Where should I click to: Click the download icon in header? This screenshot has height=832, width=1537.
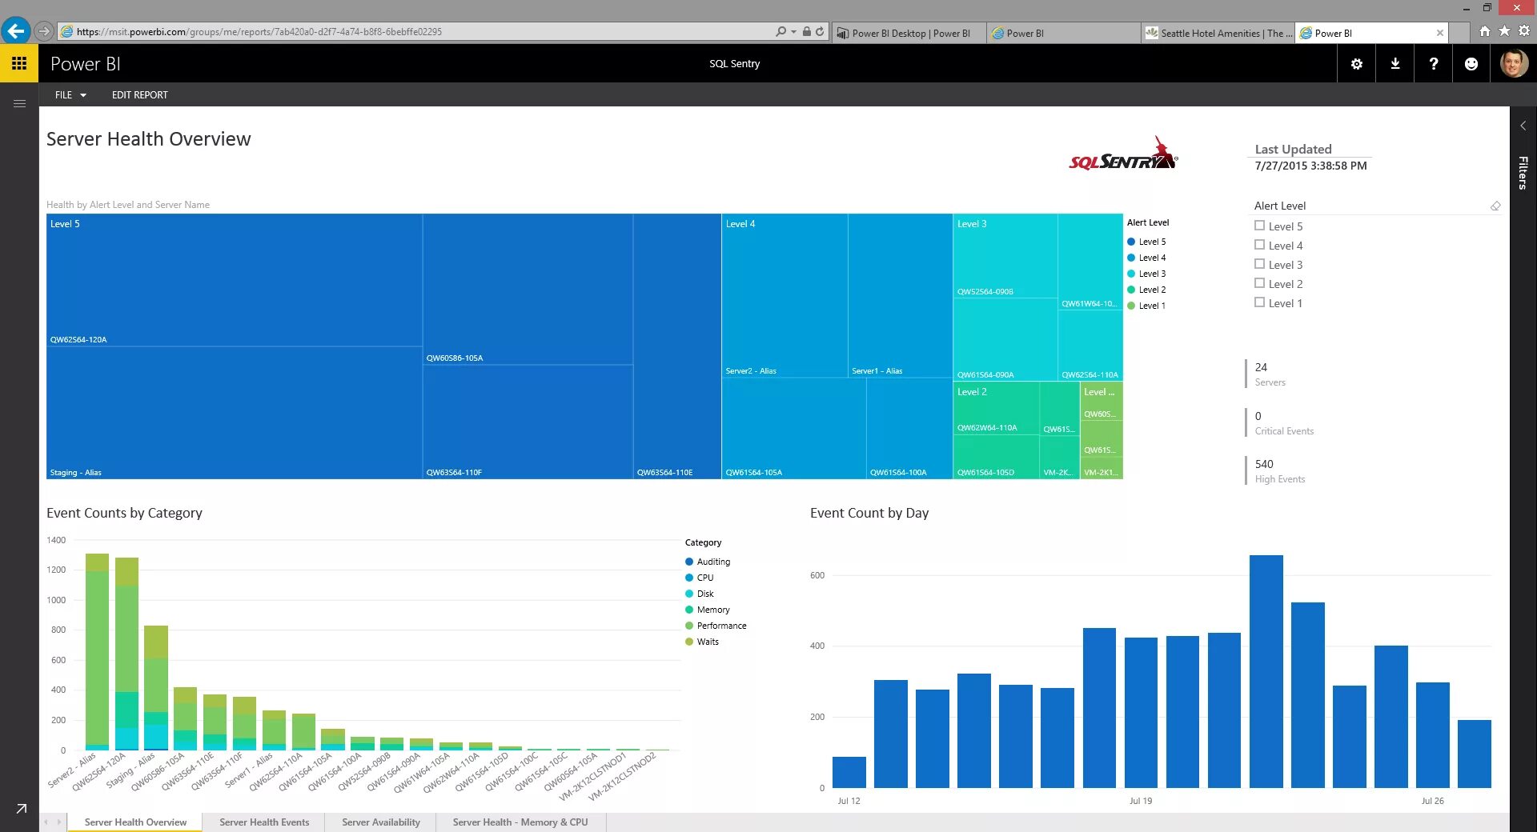pyautogui.click(x=1395, y=64)
